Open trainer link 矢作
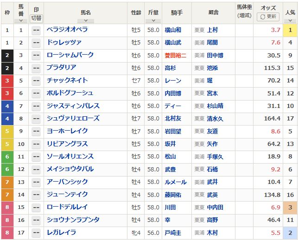The height and width of the screenshot is (240, 298). click(x=212, y=144)
